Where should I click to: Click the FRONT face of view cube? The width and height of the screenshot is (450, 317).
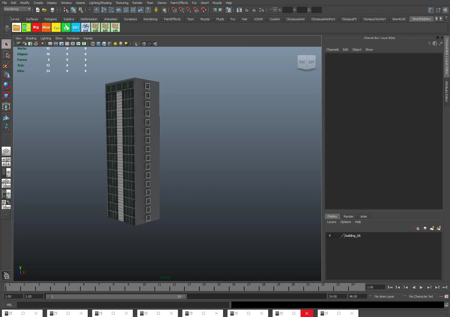tap(302, 62)
